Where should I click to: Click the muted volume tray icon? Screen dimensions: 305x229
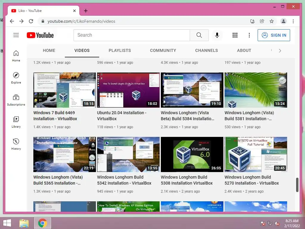(277, 223)
